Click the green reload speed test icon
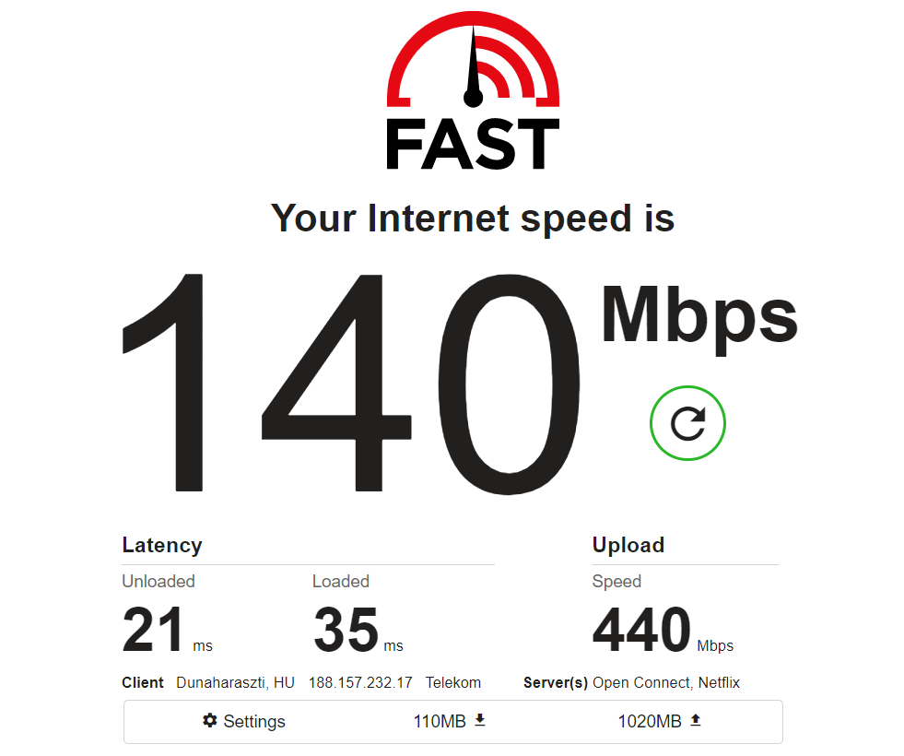The height and width of the screenshot is (756, 904). click(687, 423)
